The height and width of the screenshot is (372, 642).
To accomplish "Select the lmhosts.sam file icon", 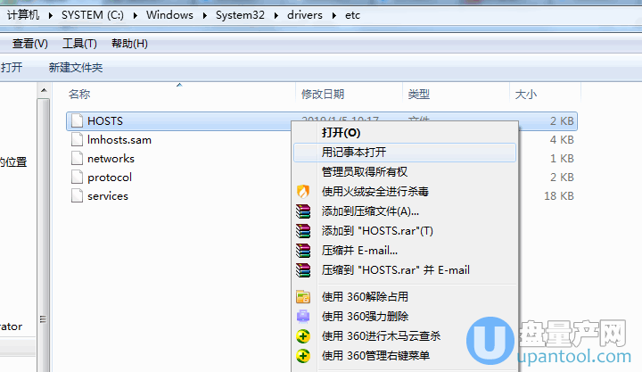I will coord(77,139).
